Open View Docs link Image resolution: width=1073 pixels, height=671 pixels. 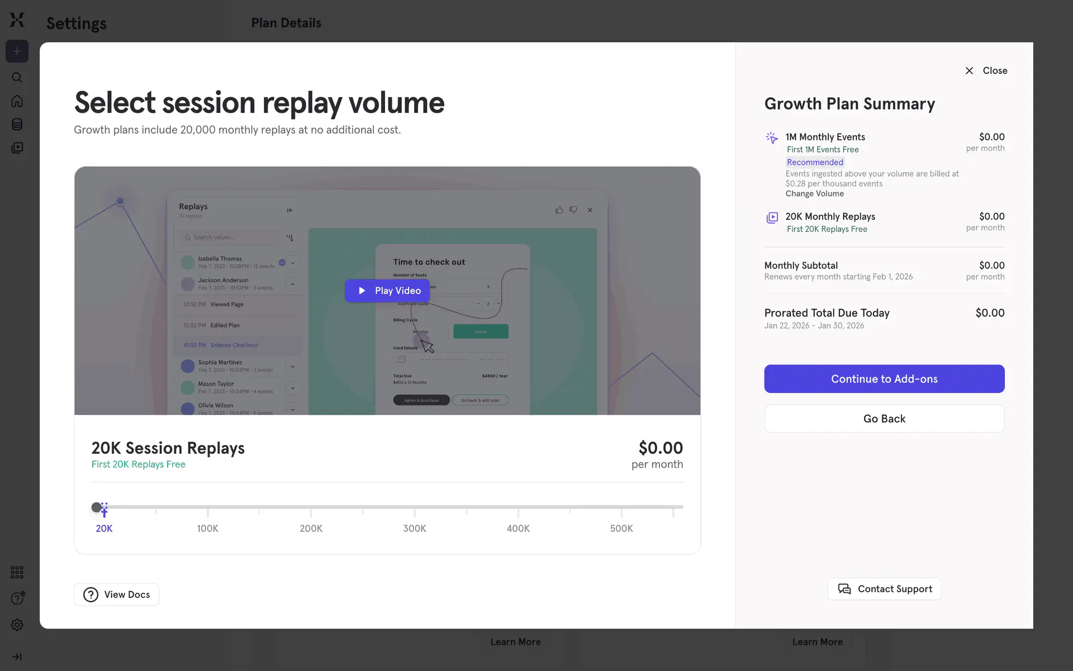116,594
